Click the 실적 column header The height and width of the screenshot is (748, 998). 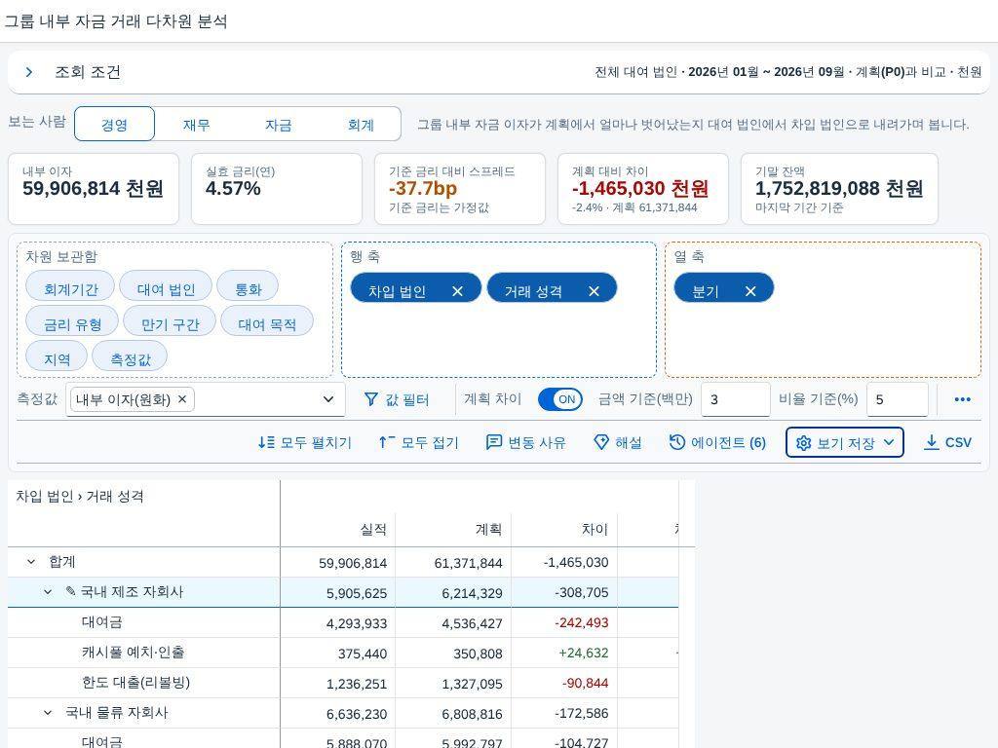338,529
